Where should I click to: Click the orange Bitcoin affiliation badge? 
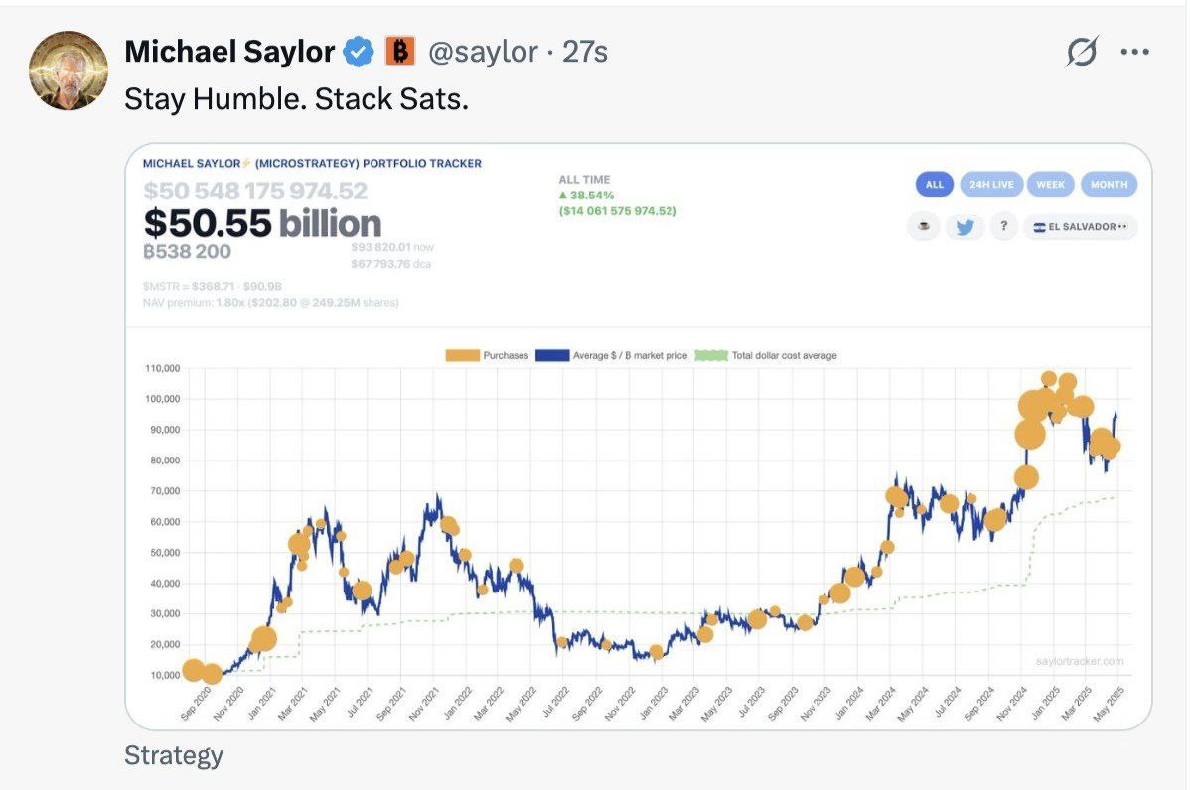point(399,52)
